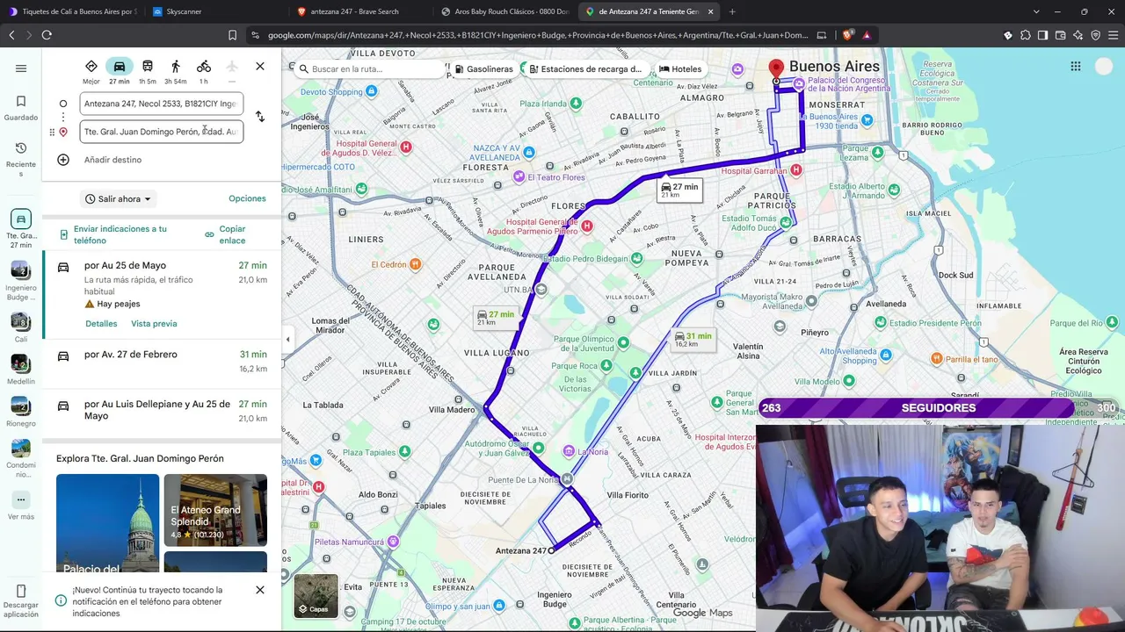
Task: Bookmark this page in Brave
Action: 232,35
